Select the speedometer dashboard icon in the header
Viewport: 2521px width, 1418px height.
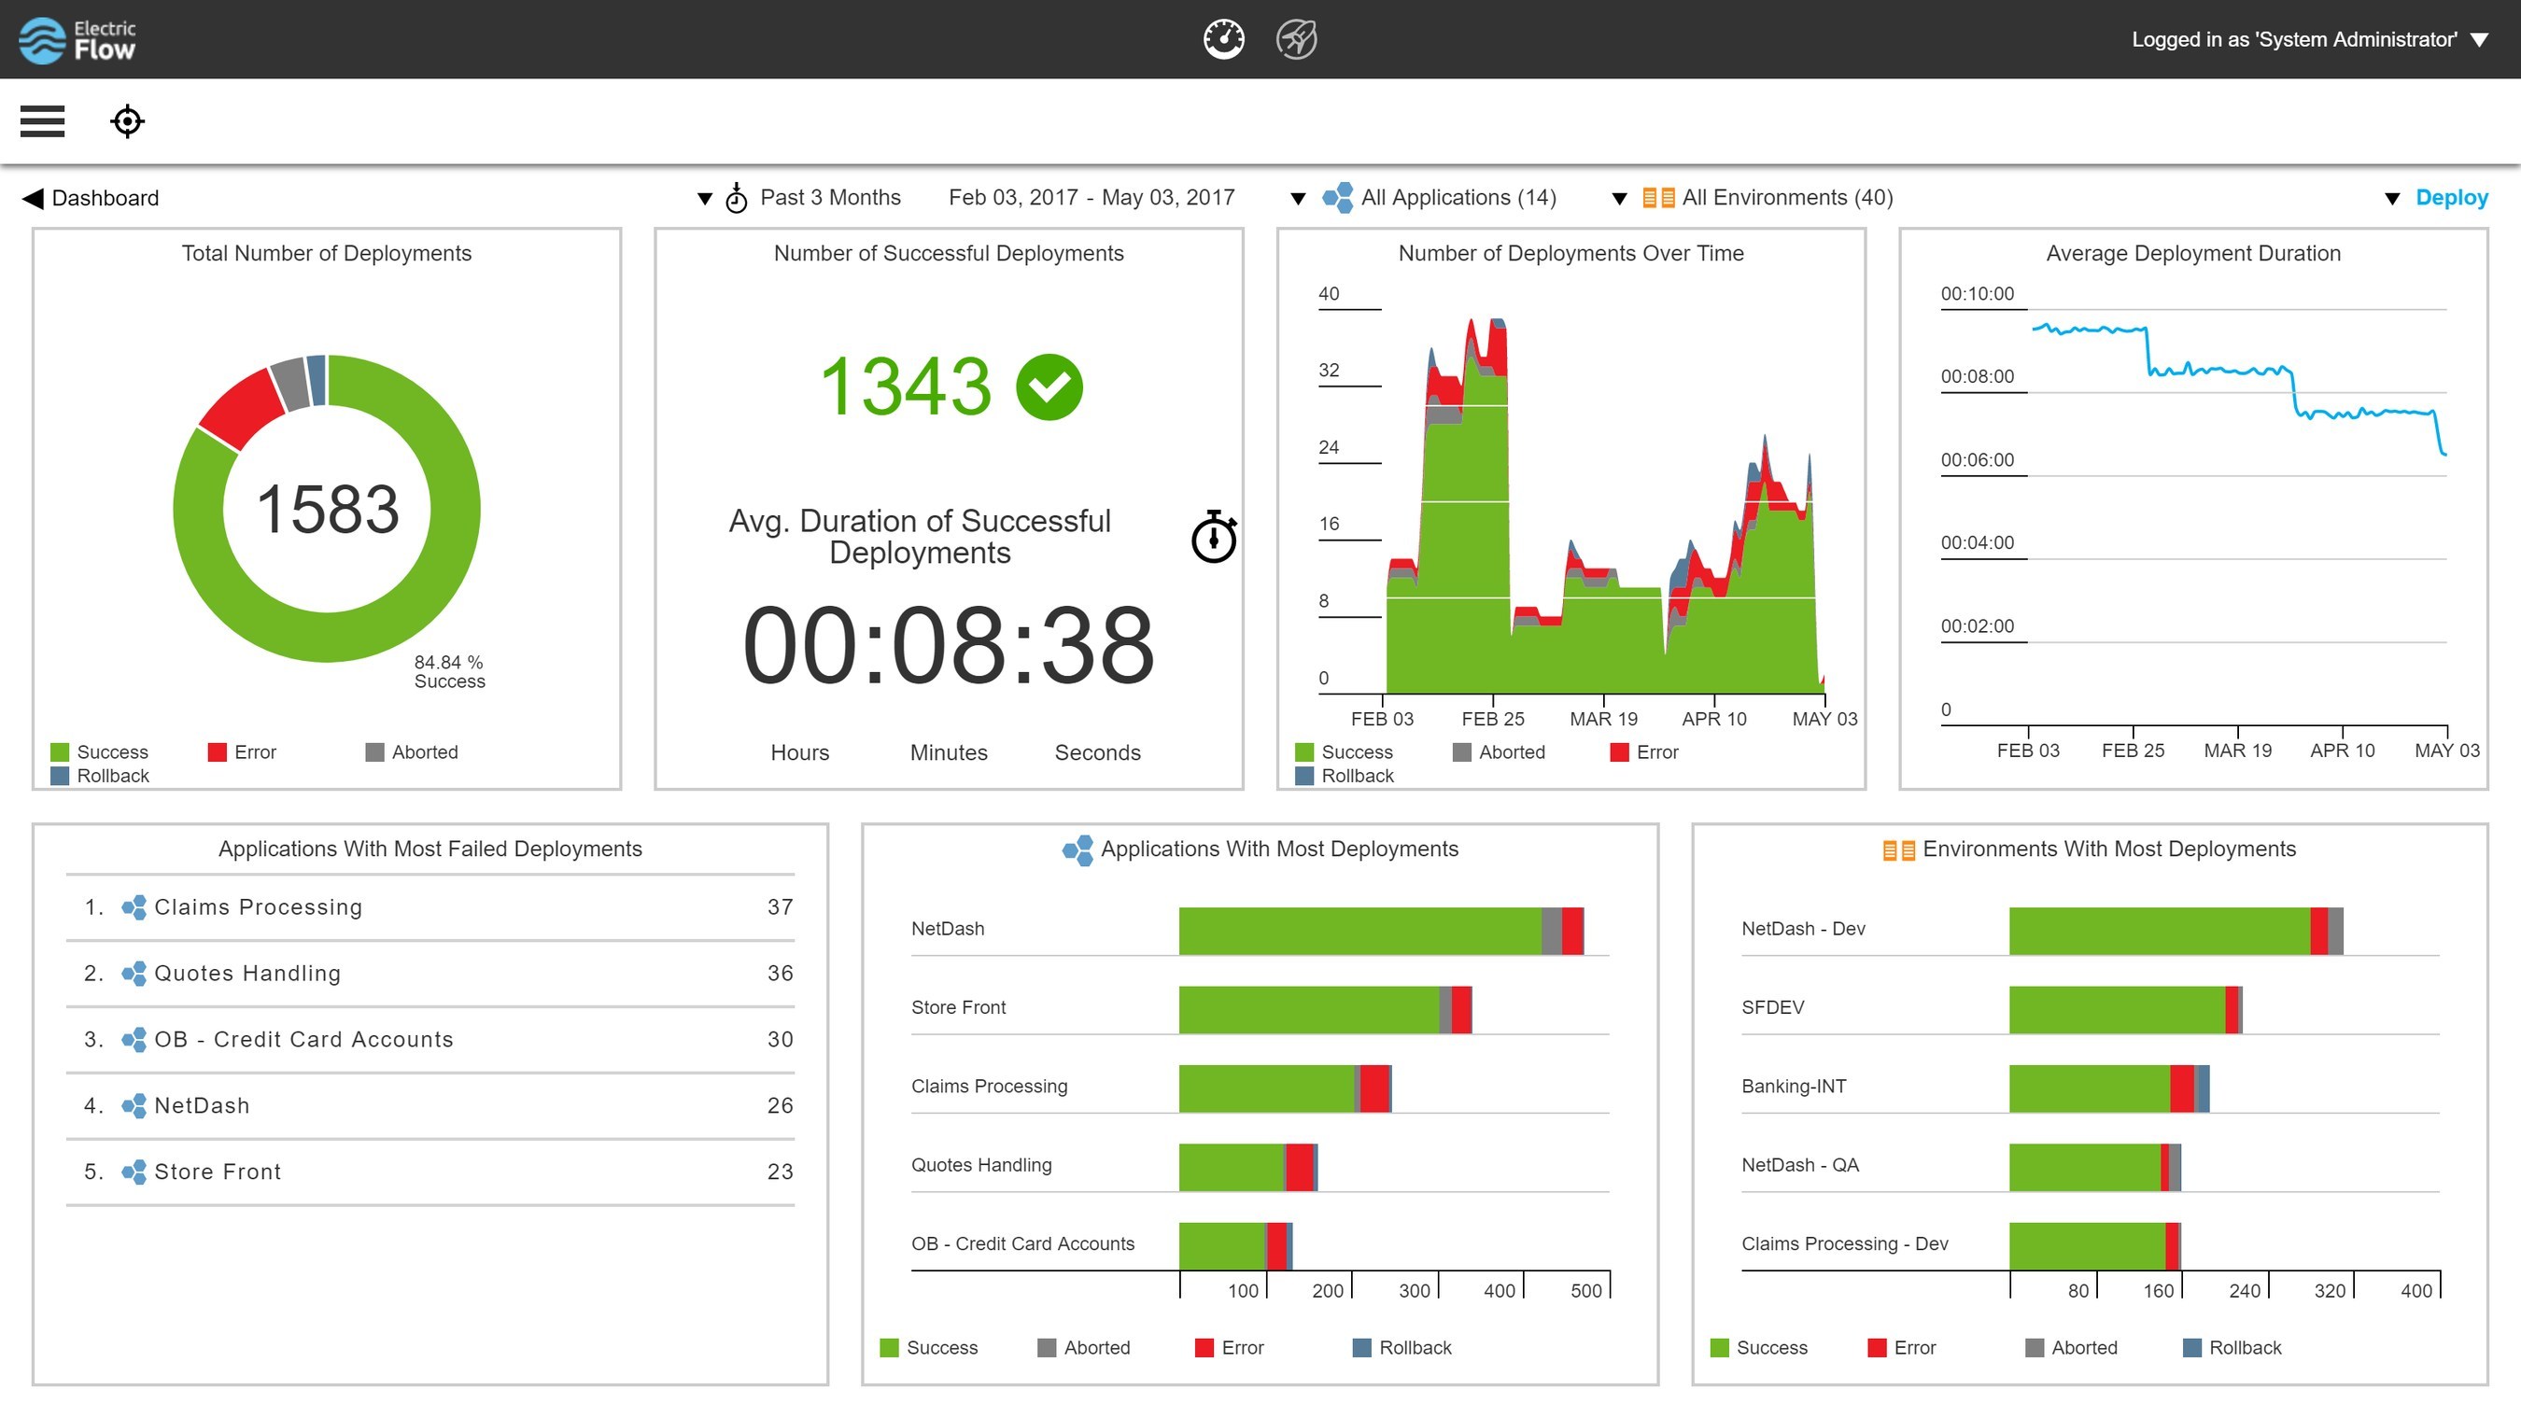click(x=1223, y=39)
